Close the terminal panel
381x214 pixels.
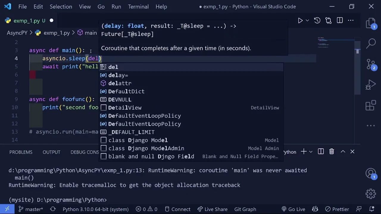coord(352,152)
